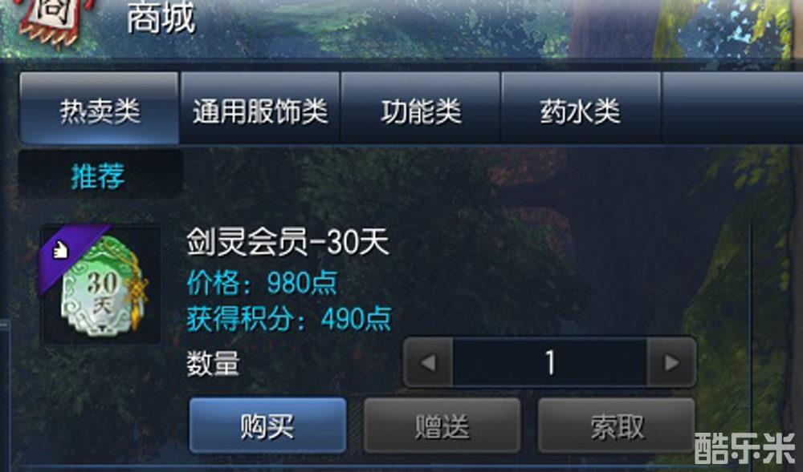This screenshot has width=803, height=472.
Task: Click the 酷乐米 watermark logo
Action: coord(745,448)
